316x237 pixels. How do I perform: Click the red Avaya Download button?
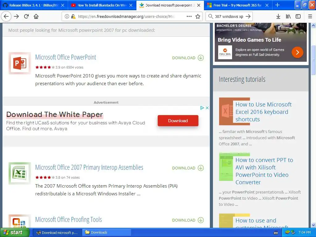tap(178, 121)
